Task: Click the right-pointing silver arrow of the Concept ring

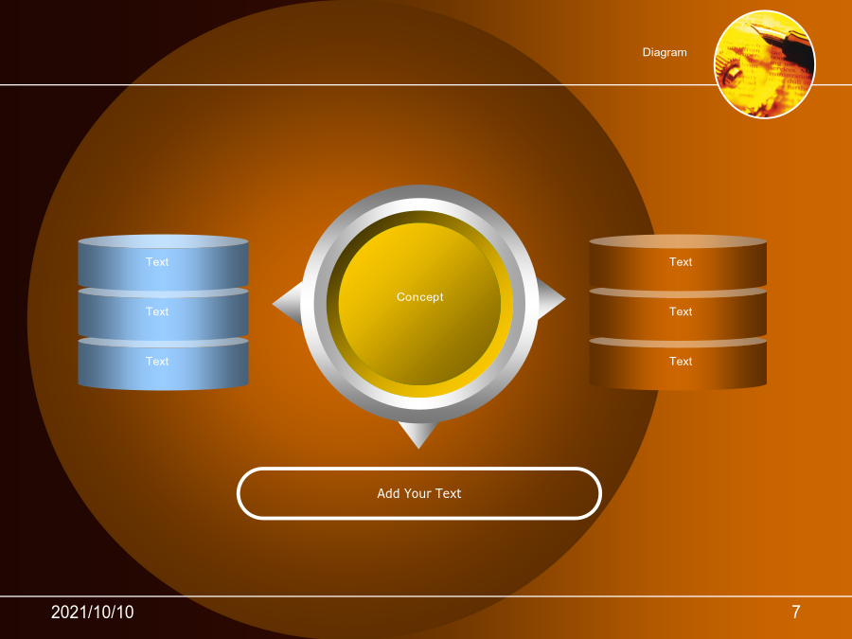Action: pos(550,298)
